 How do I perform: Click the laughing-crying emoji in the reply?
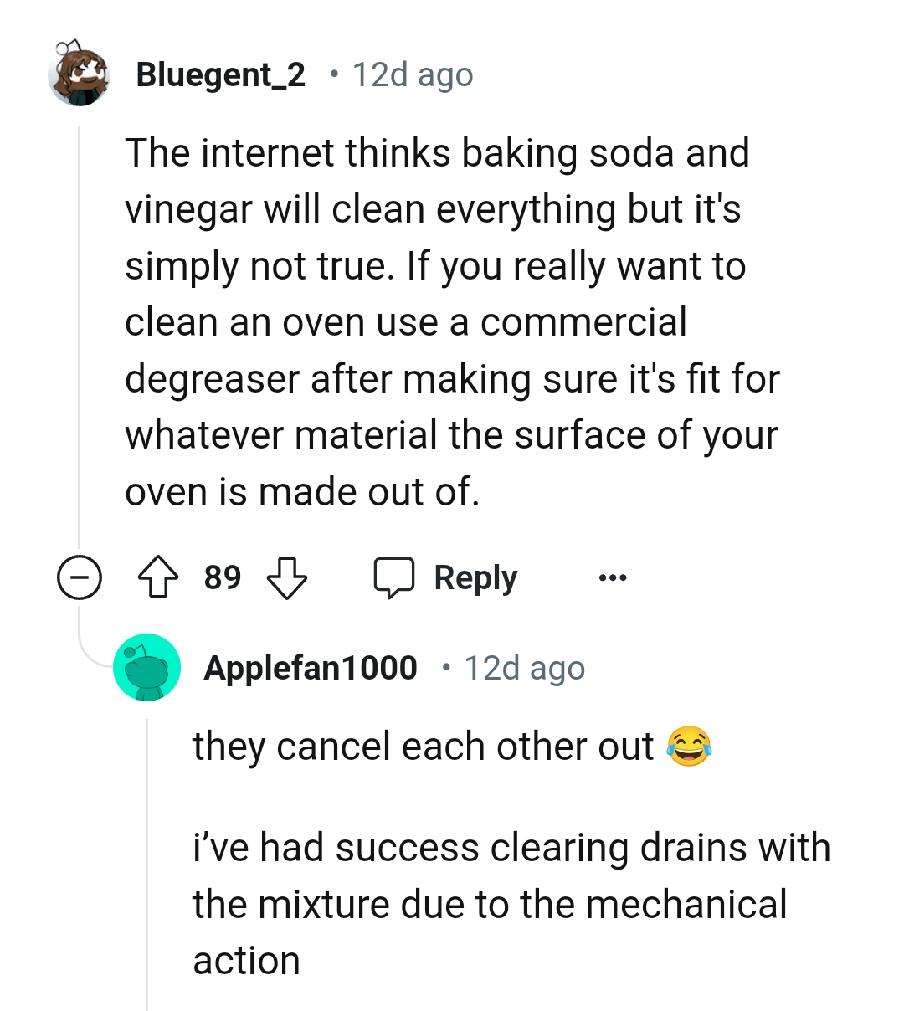click(x=689, y=747)
